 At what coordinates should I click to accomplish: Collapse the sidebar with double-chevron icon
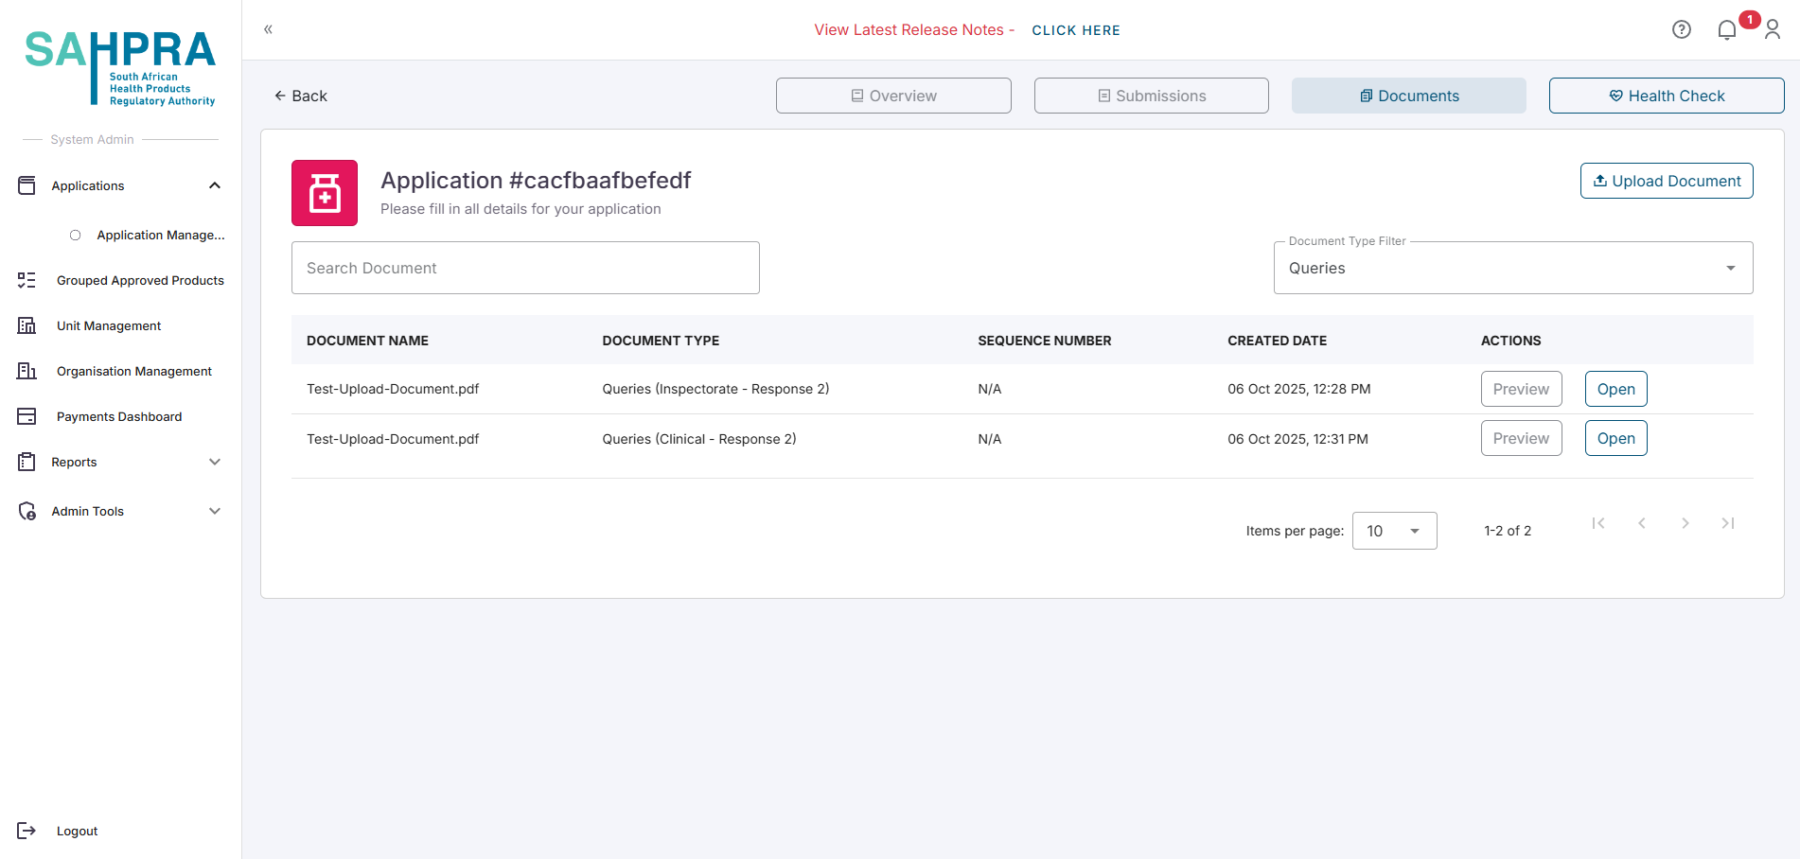point(269,29)
